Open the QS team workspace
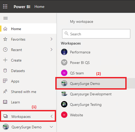Screen dimensions: 135x132 (96, 73)
